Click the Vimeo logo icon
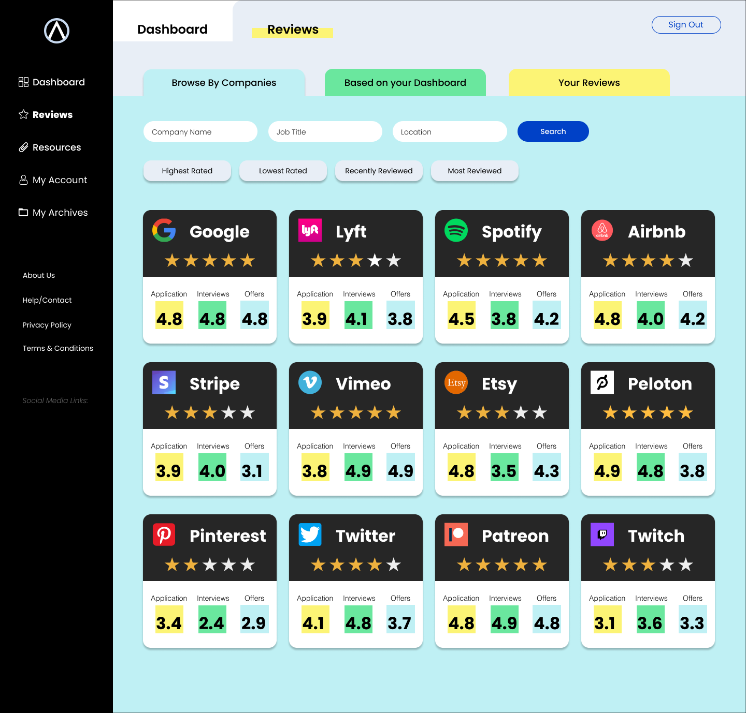This screenshot has width=746, height=713. pos(310,382)
